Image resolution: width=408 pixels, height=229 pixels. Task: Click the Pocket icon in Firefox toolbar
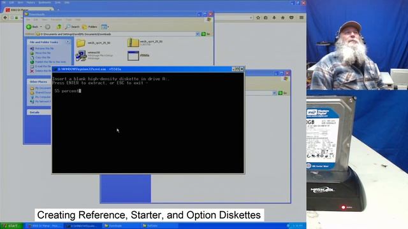click(x=291, y=18)
